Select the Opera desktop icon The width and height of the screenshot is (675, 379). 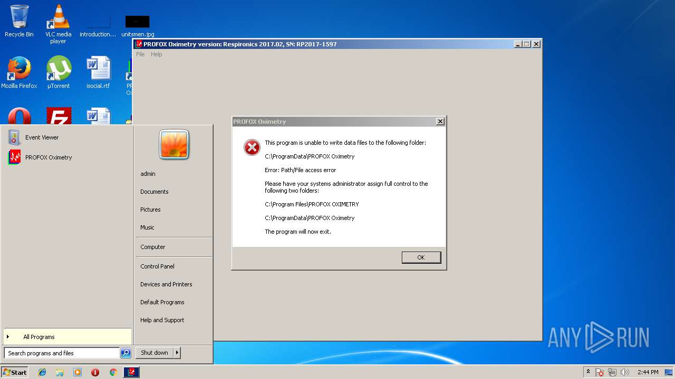pos(19,116)
